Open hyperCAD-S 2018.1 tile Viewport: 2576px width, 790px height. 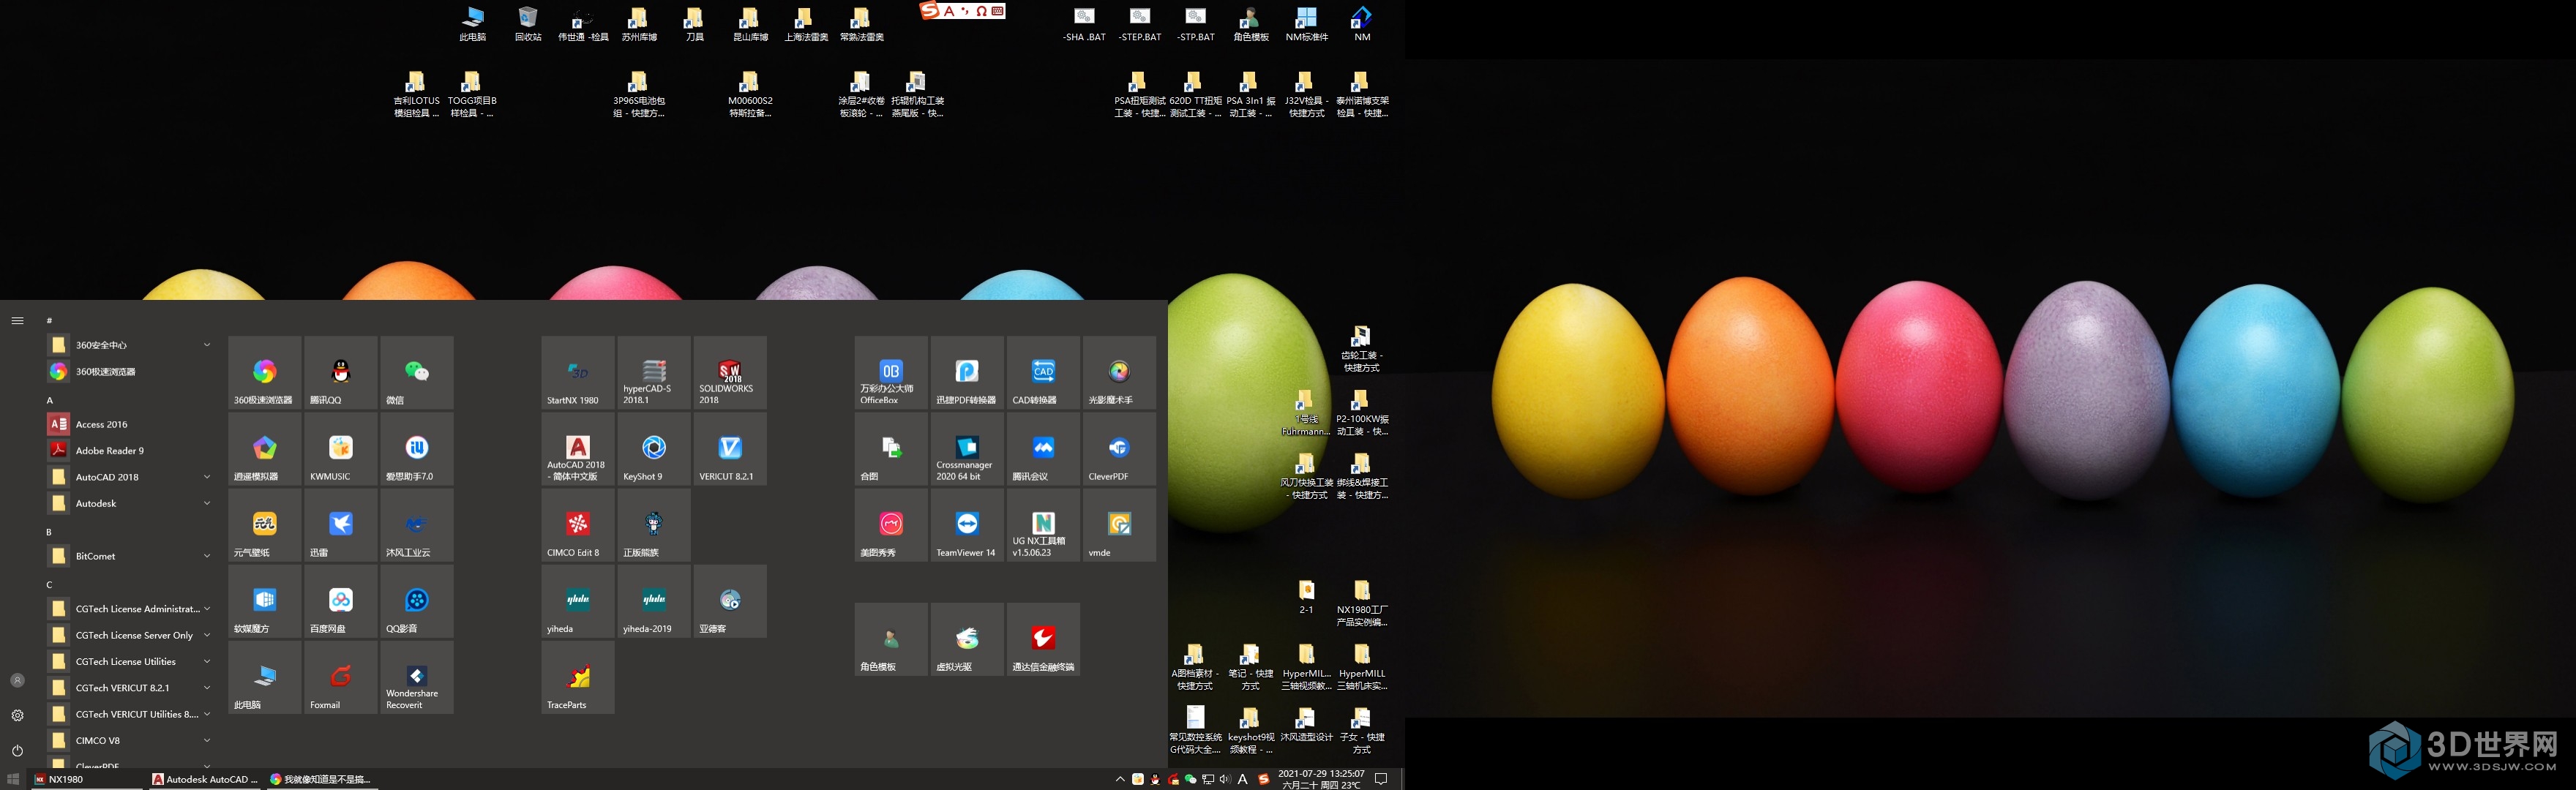pos(654,372)
